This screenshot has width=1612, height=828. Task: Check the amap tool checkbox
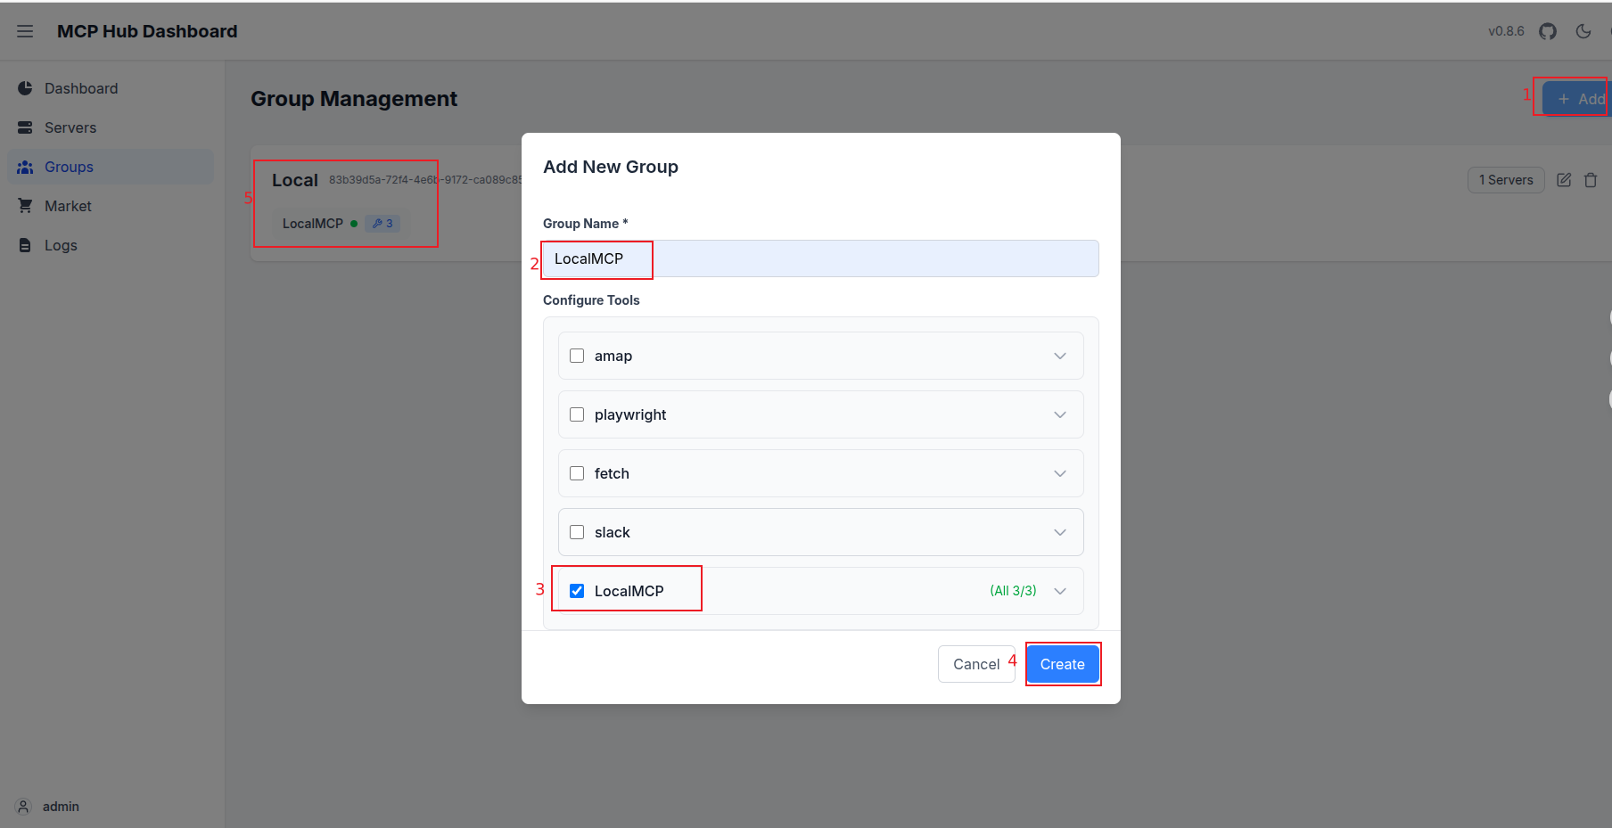(577, 356)
